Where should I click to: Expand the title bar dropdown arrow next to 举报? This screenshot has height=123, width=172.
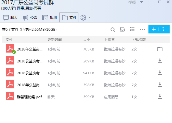pos(142,2)
